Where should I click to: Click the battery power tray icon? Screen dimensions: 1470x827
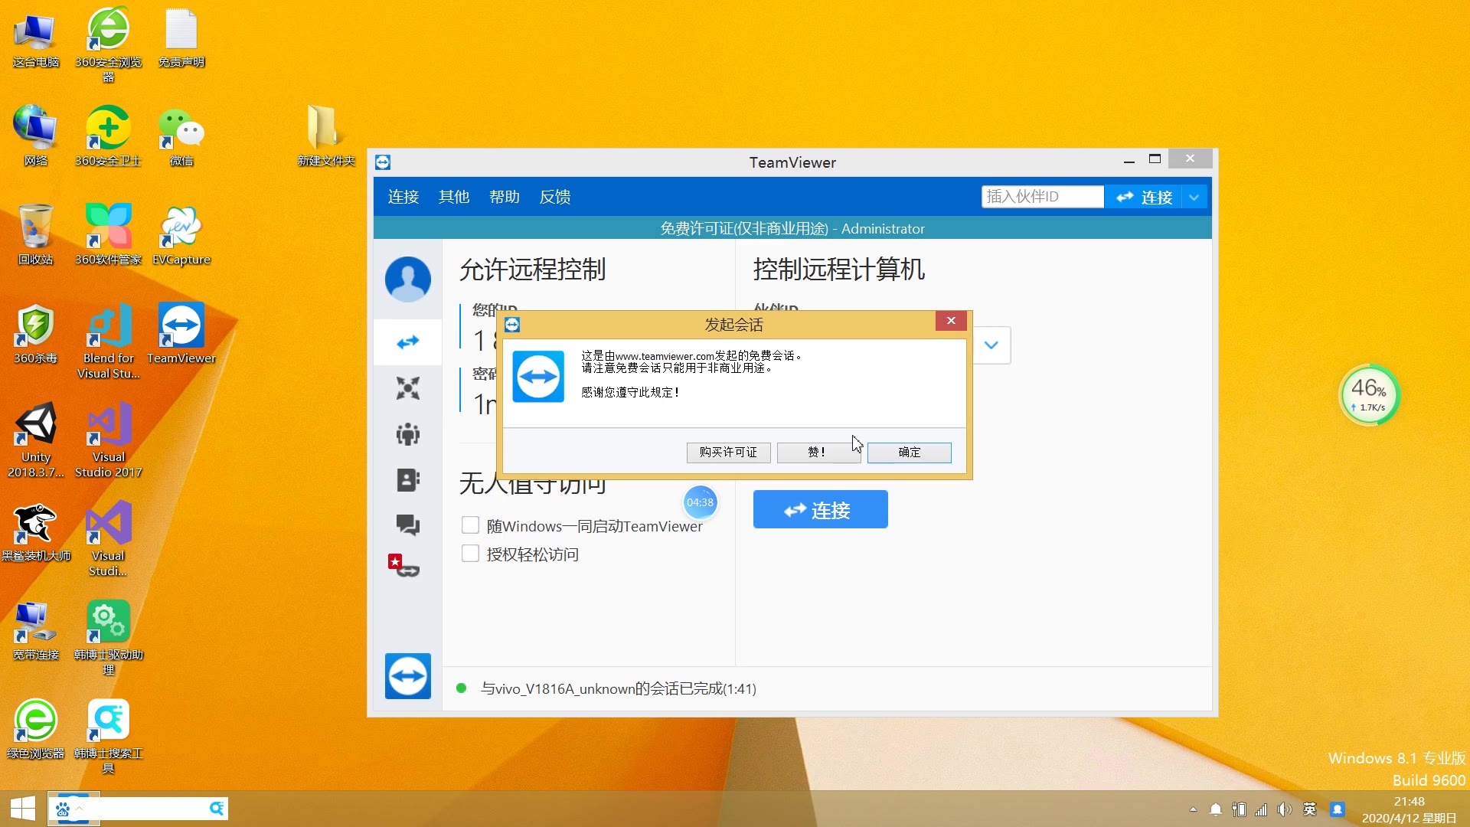(x=1238, y=809)
